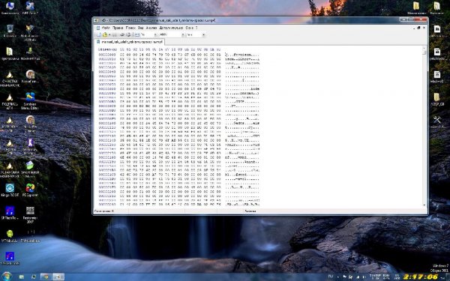Select the ПОДПИСЬ APK desktop icon

pyautogui.click(x=10, y=101)
